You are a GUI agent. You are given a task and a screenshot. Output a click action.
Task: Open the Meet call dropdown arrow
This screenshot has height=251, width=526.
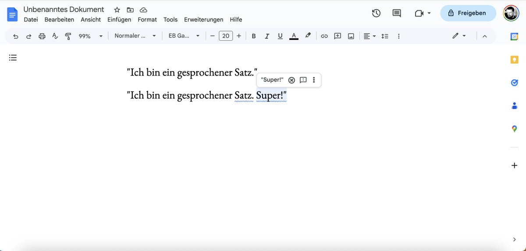429,13
